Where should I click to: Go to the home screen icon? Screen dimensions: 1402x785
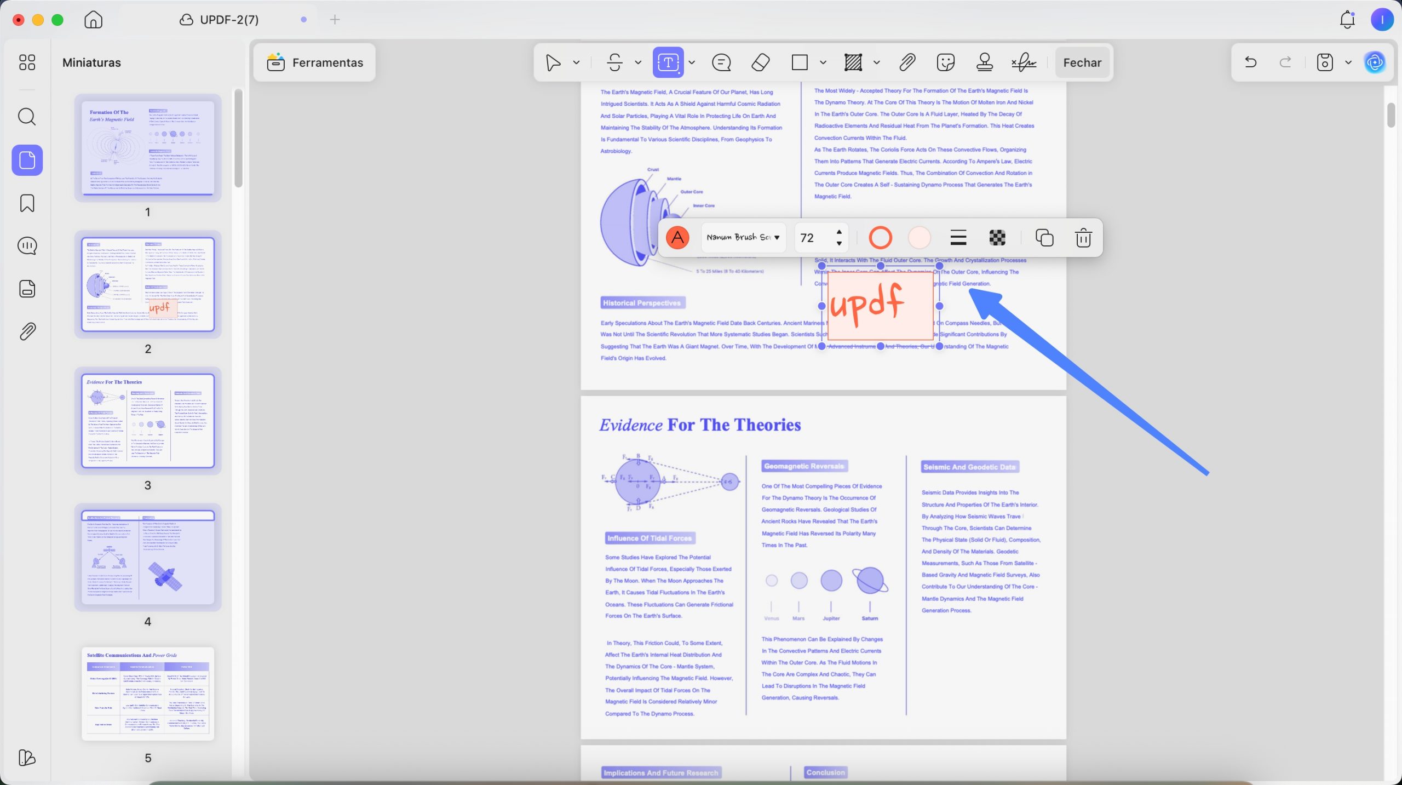click(93, 20)
